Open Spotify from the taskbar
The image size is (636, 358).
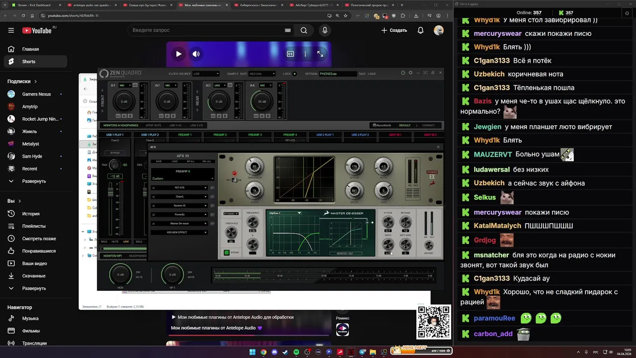click(x=296, y=352)
